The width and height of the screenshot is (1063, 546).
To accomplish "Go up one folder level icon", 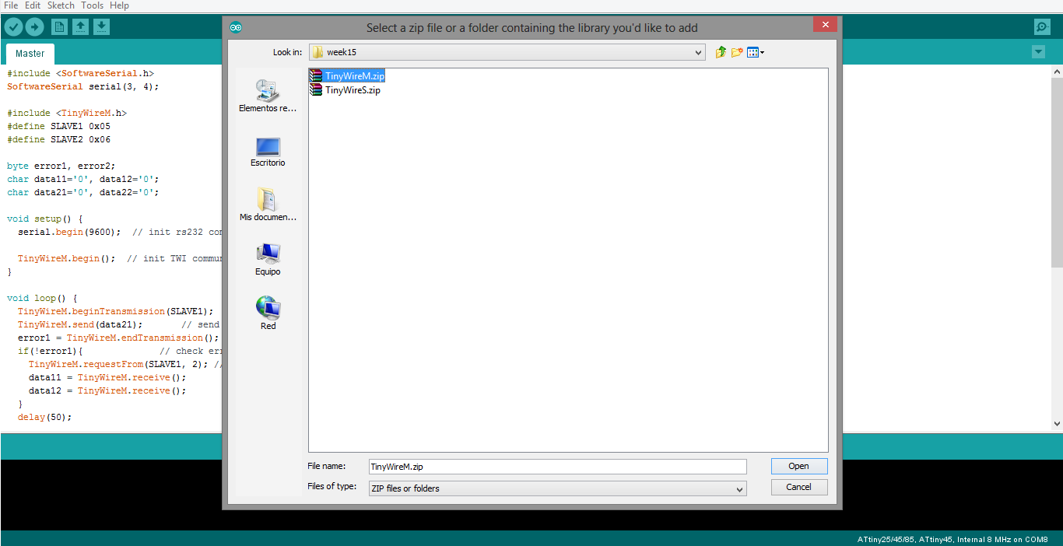I will (721, 52).
